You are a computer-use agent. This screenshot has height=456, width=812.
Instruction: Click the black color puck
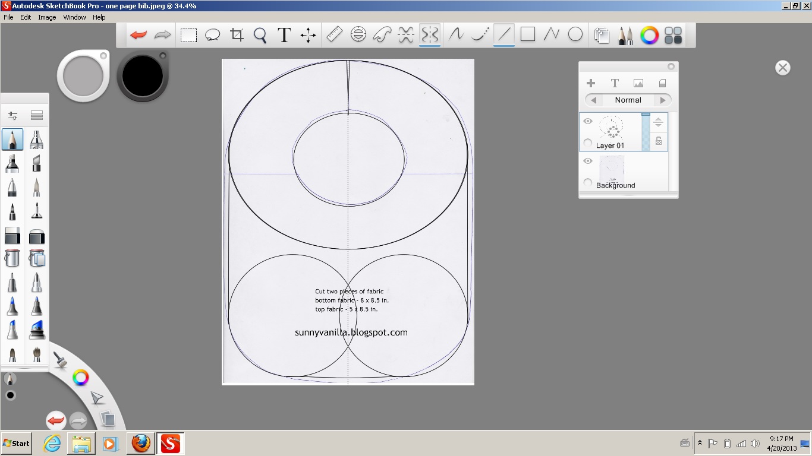coord(143,75)
